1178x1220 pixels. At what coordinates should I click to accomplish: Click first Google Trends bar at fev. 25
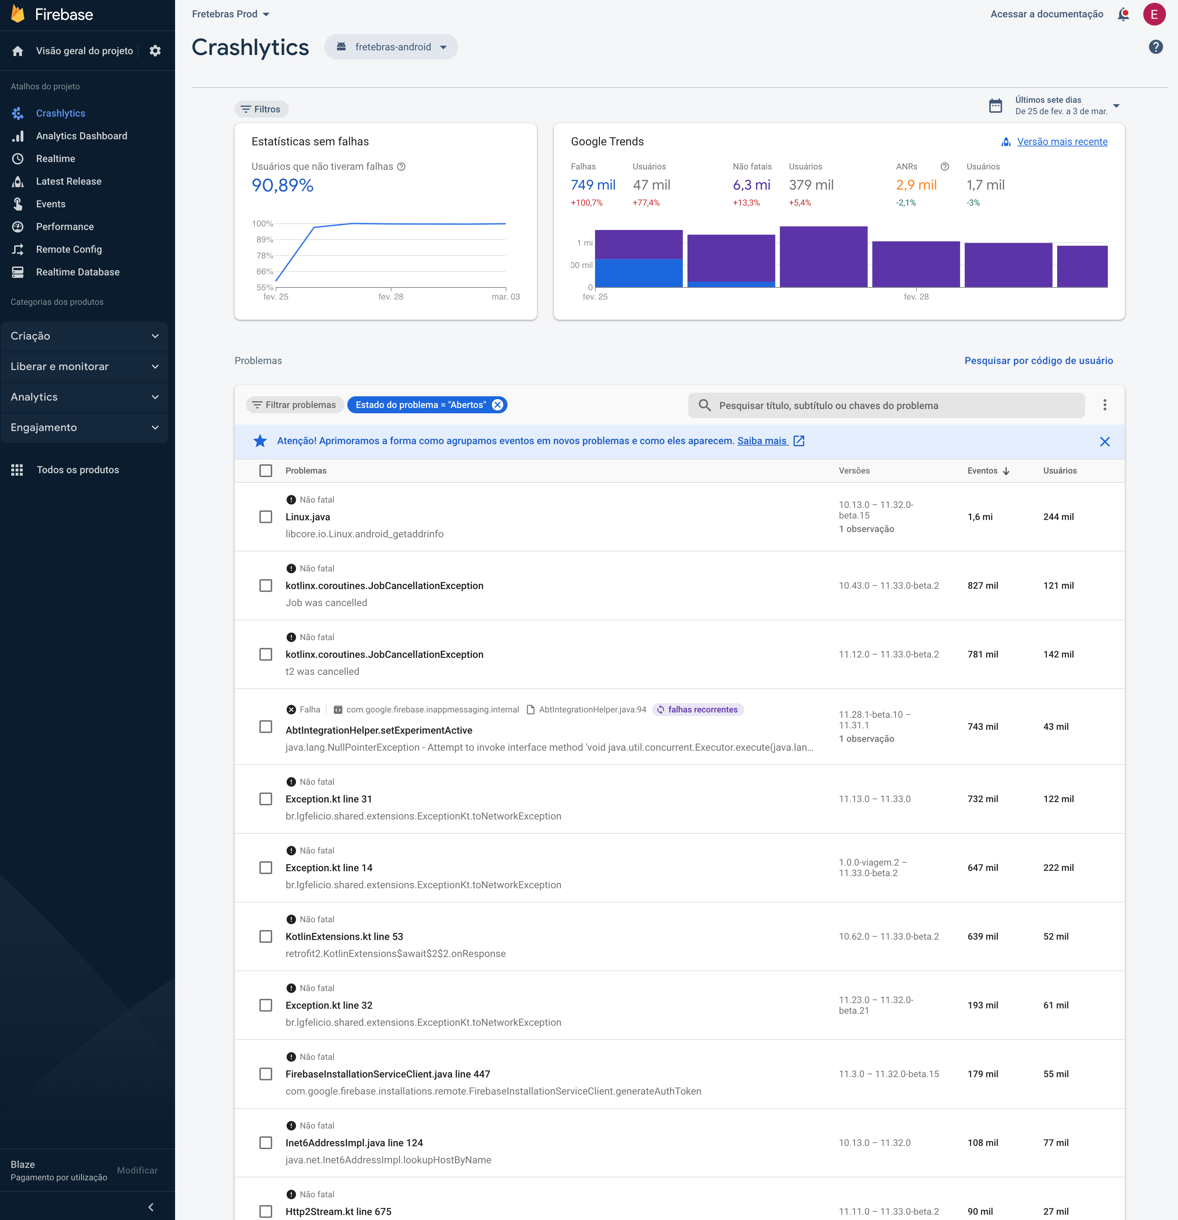tap(639, 259)
